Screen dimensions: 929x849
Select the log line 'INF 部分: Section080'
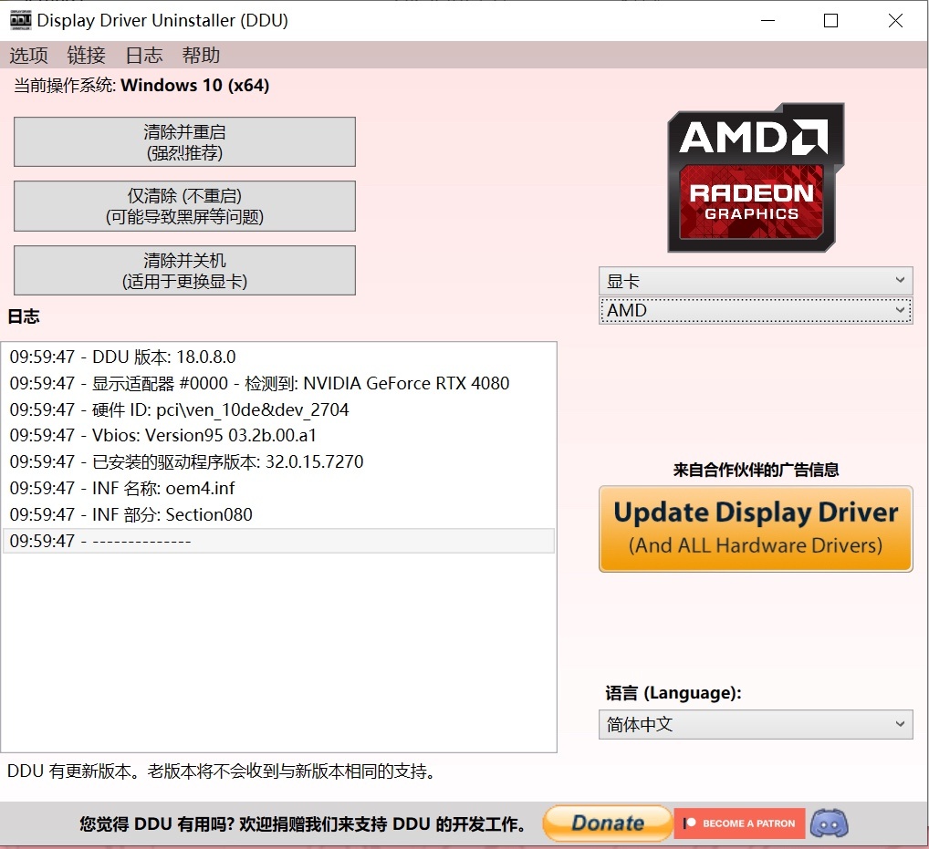point(278,514)
